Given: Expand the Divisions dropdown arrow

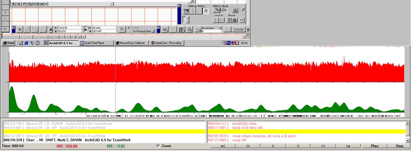Looking at the screenshot, I should [x=220, y=28].
